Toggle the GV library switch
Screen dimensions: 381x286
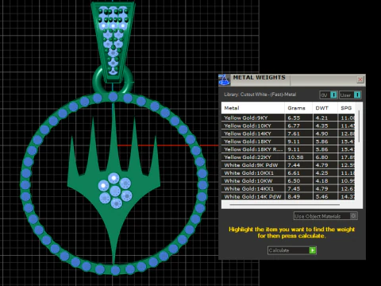(x=329, y=95)
